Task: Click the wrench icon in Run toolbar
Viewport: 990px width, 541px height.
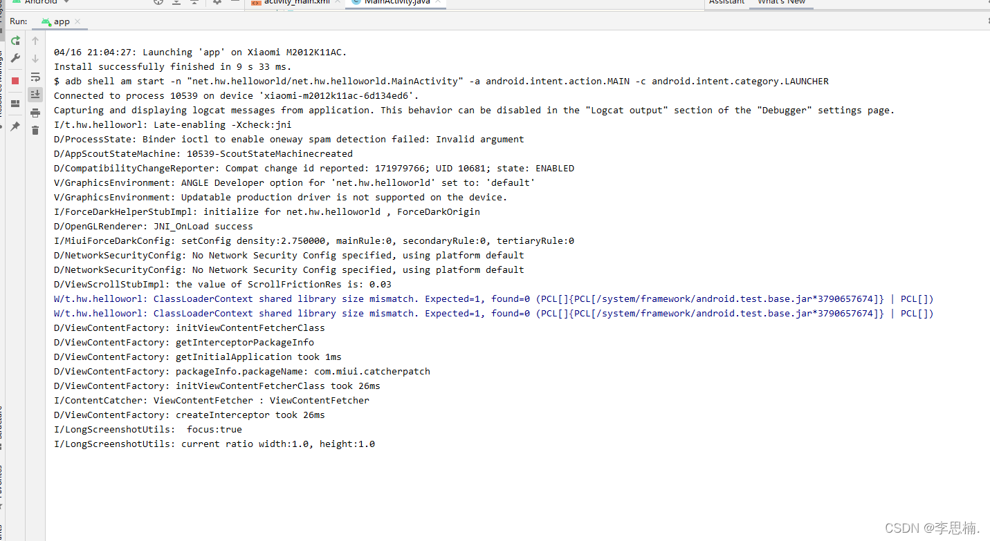Action: [15, 59]
